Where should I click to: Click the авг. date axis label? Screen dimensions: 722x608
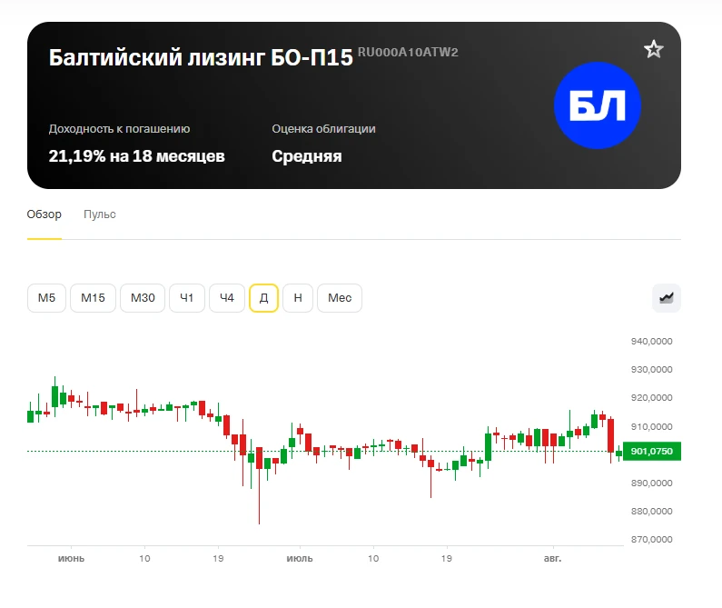552,558
